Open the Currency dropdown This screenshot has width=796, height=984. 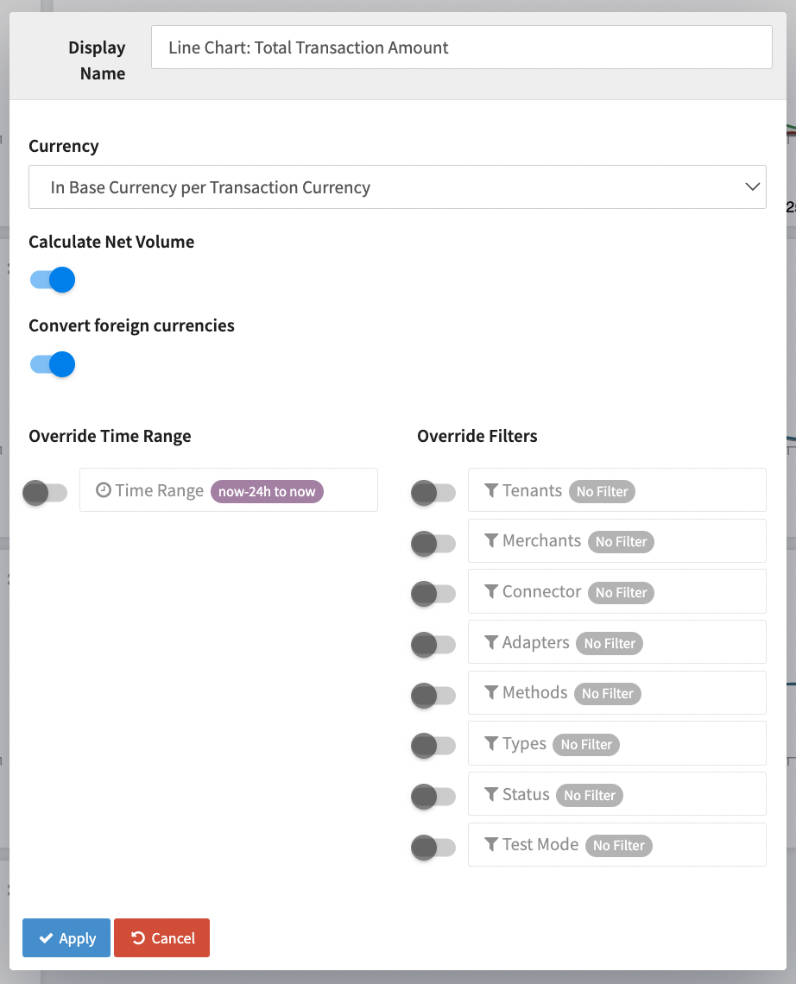pos(397,187)
